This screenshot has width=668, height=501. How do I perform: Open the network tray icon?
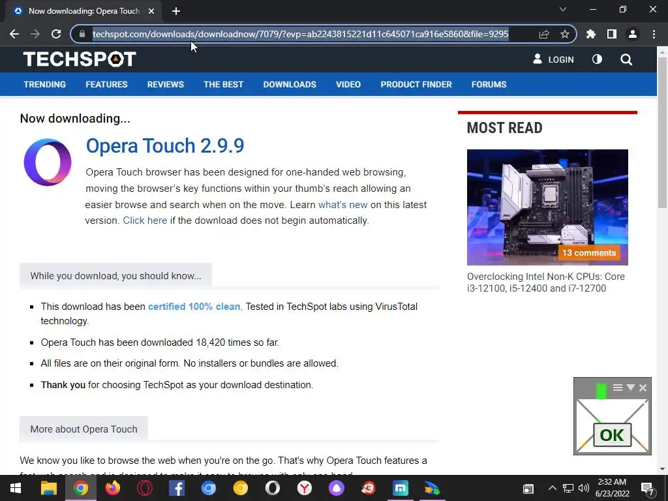click(x=568, y=488)
